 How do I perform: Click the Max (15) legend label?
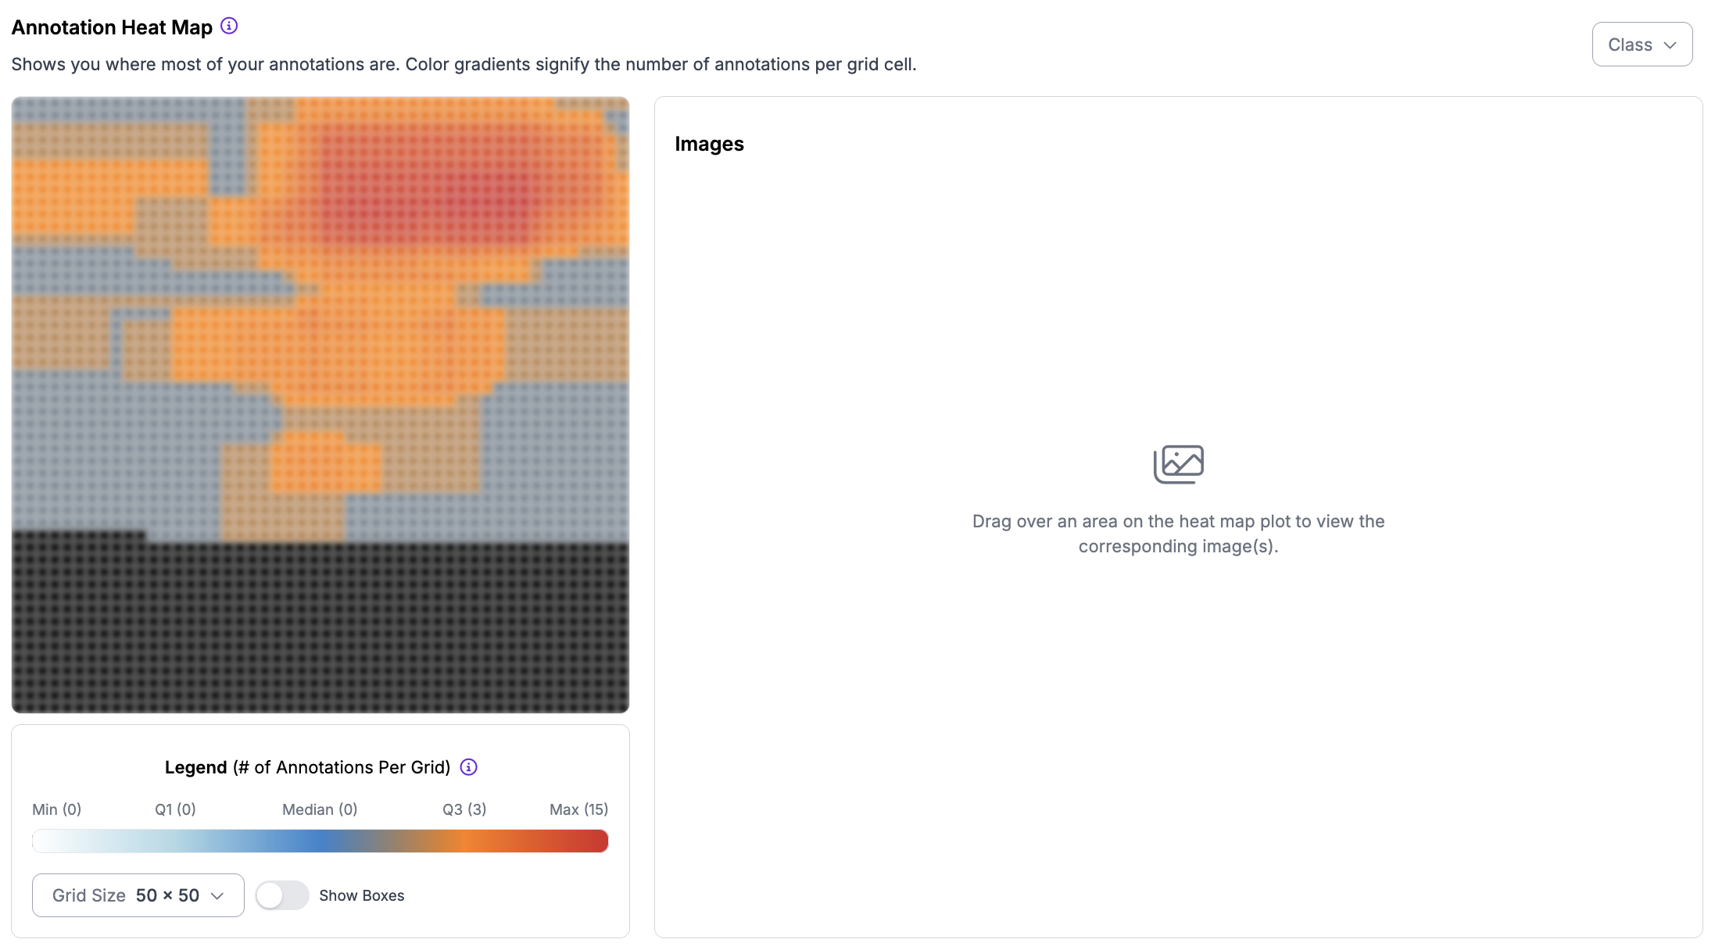click(x=578, y=809)
